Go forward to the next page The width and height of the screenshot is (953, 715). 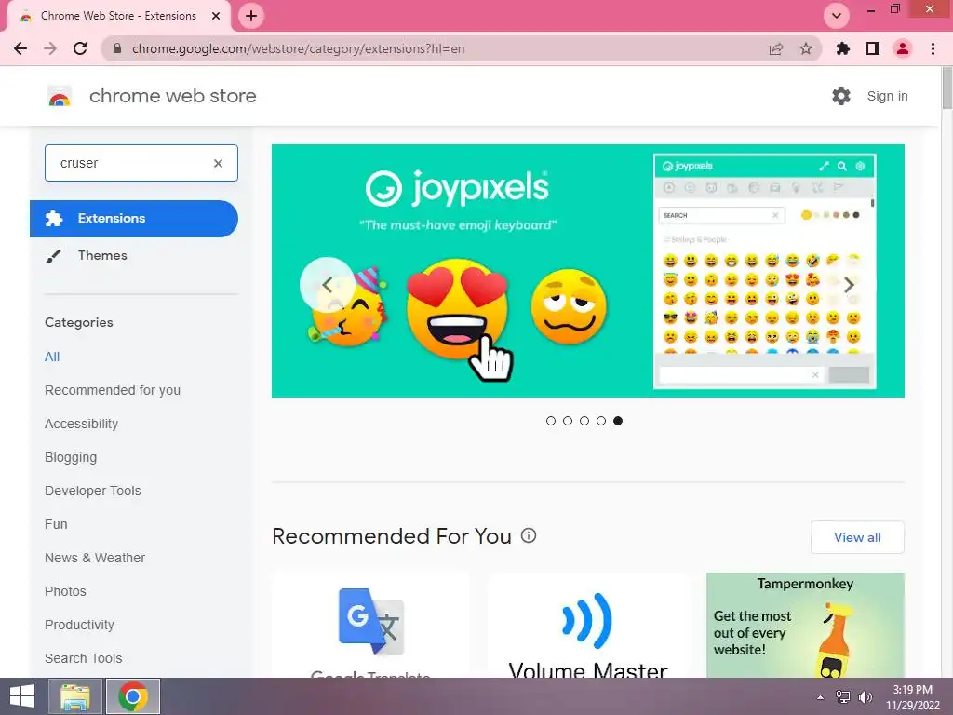[50, 48]
